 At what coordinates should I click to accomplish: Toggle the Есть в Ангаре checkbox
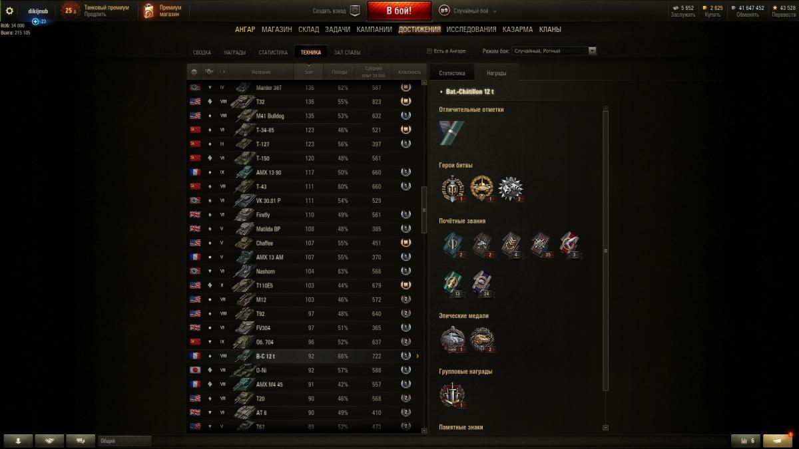point(429,51)
